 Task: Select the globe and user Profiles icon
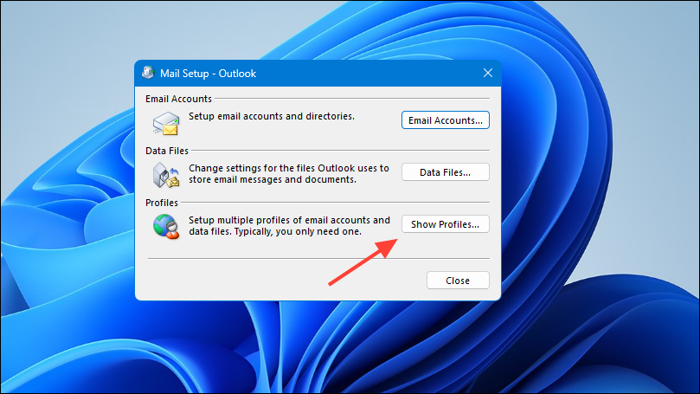click(x=166, y=227)
